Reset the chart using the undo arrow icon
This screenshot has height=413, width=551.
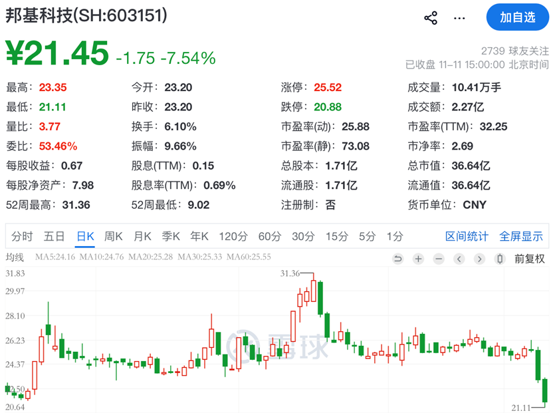tap(397, 259)
